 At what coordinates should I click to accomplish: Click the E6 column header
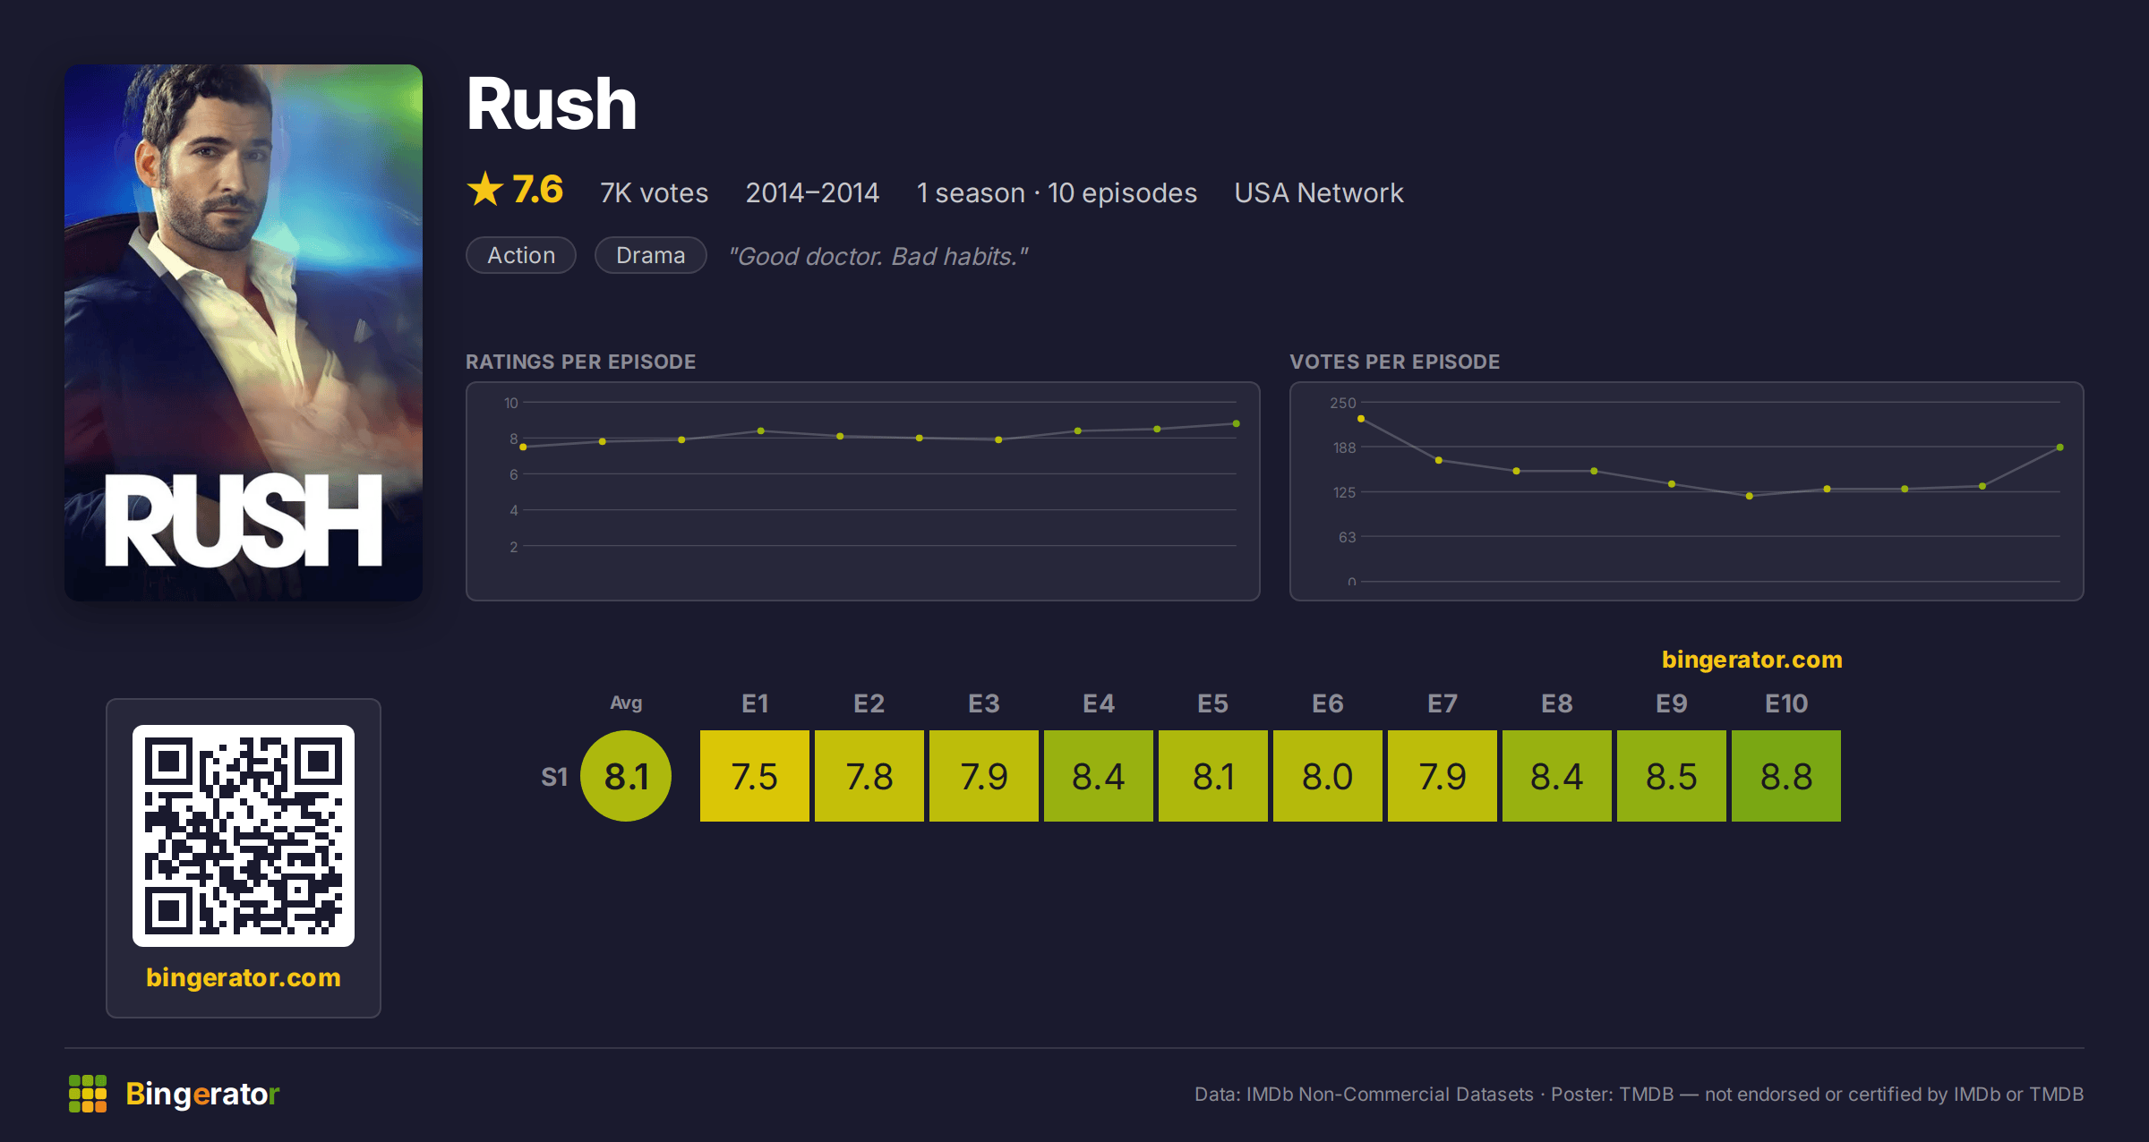pos(1328,703)
